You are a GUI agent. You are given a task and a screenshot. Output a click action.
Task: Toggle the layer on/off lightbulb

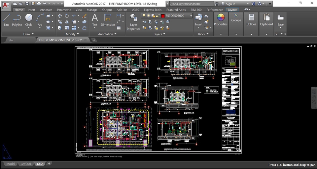(144, 16)
